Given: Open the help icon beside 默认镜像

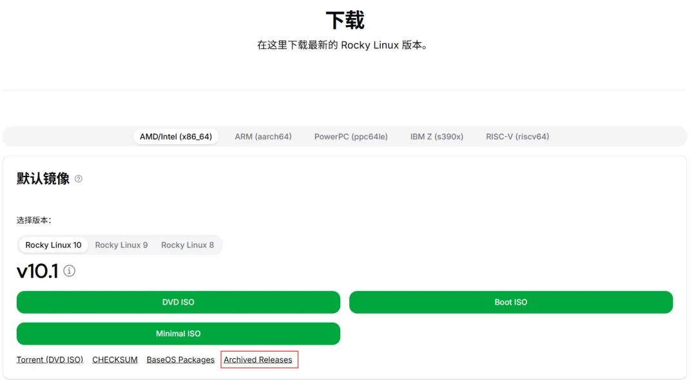Looking at the screenshot, I should click(79, 178).
